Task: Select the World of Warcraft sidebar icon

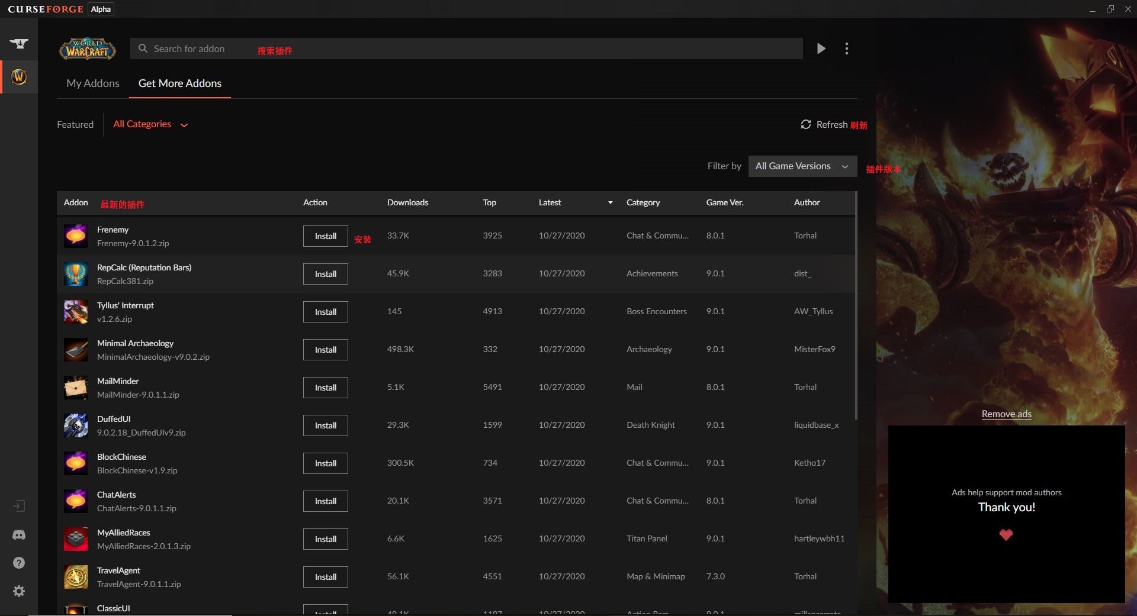Action: point(19,76)
